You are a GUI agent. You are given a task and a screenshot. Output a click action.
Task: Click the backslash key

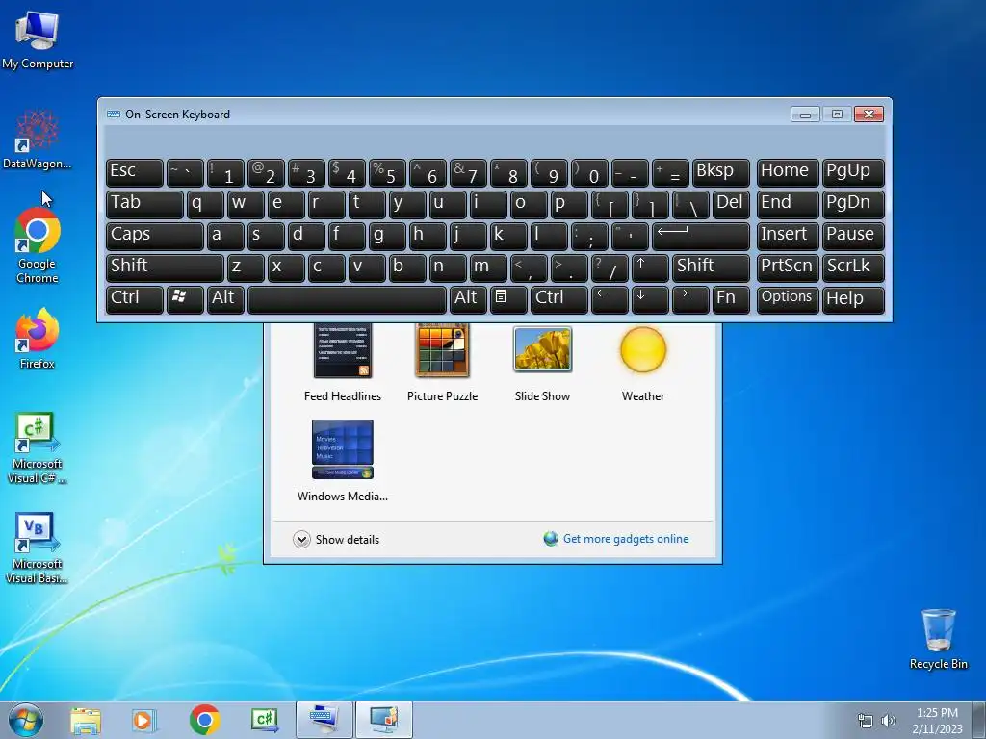coord(689,204)
